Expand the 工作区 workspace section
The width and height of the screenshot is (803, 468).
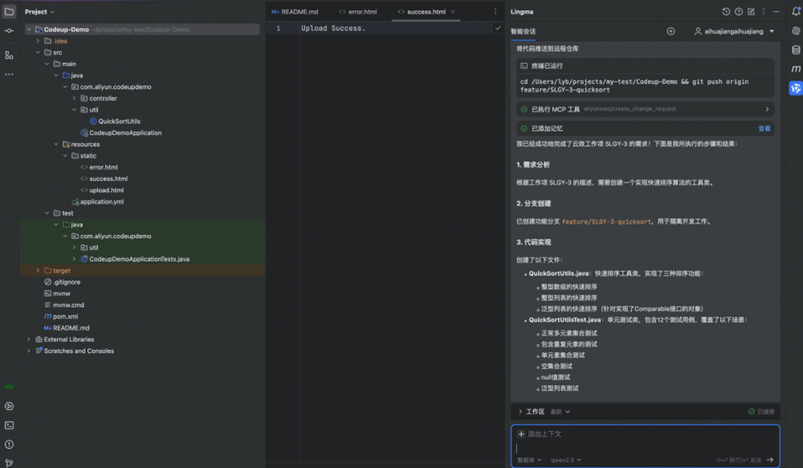(521, 412)
